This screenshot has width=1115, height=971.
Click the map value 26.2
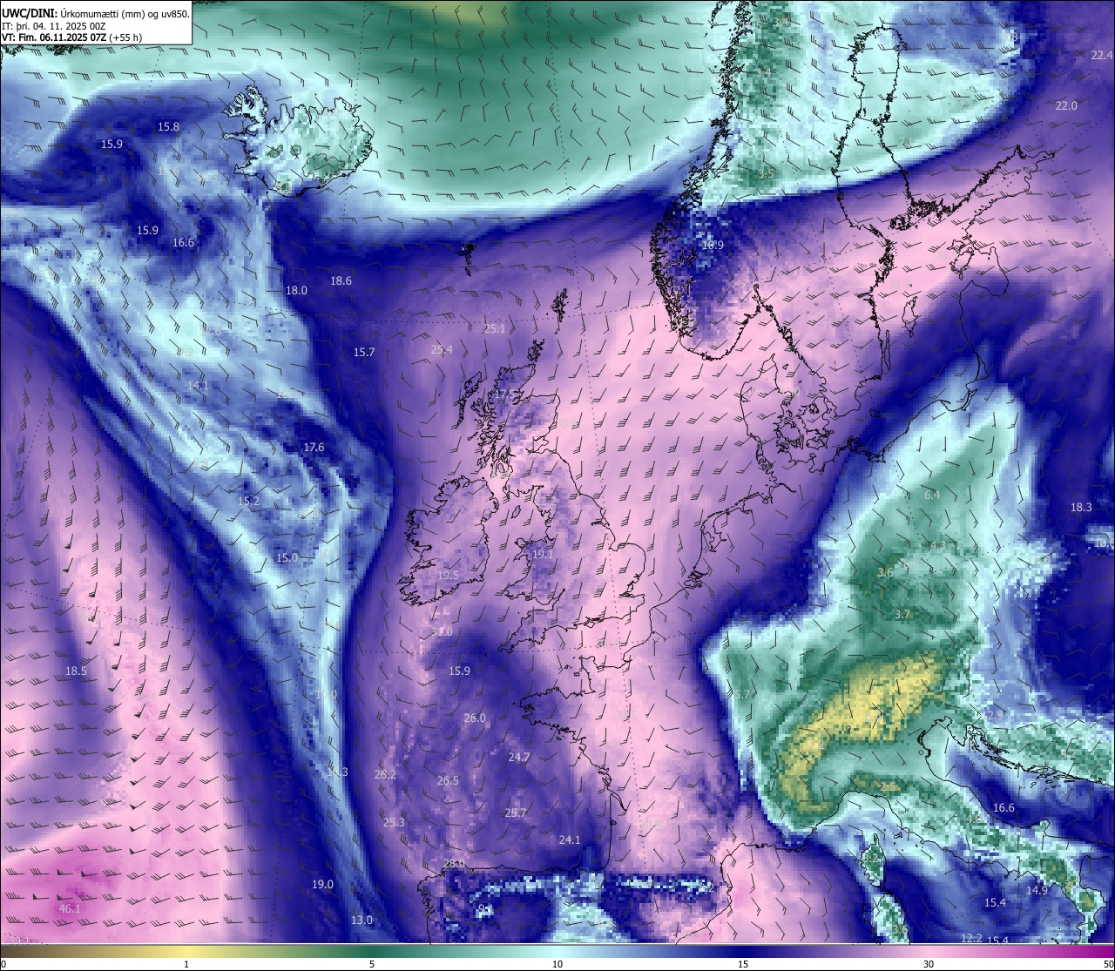coord(385,775)
